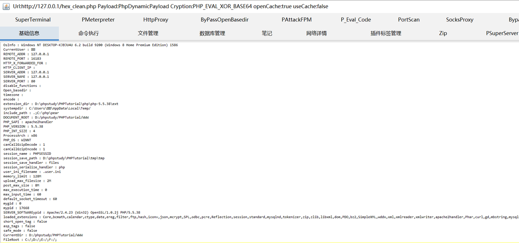Open the SuperTerminal tab
Image resolution: width=519 pixels, height=243 pixels.
(33, 19)
